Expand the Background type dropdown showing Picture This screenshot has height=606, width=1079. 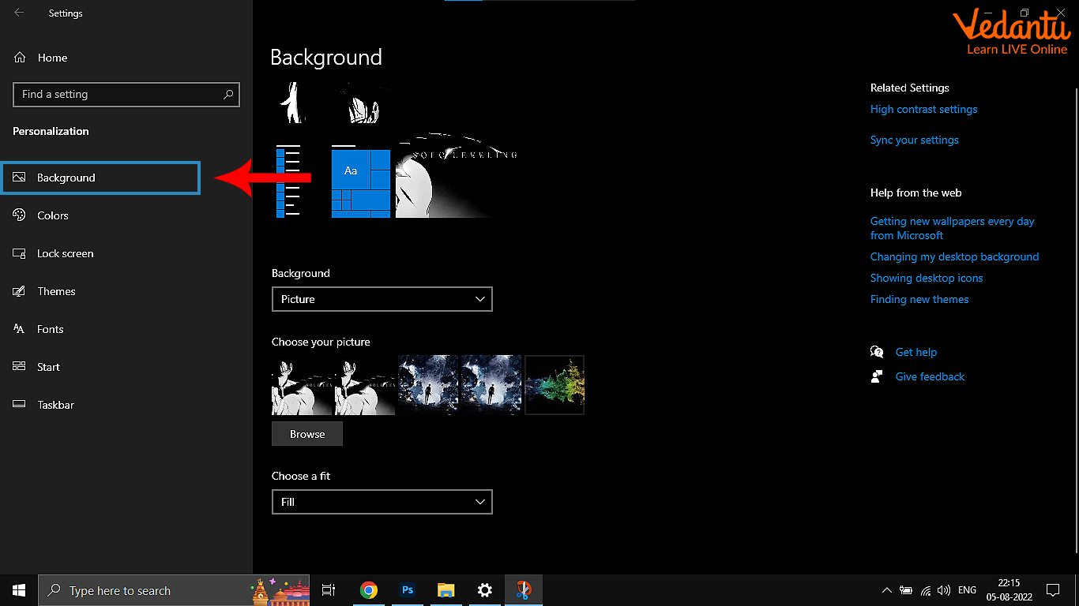(x=382, y=299)
